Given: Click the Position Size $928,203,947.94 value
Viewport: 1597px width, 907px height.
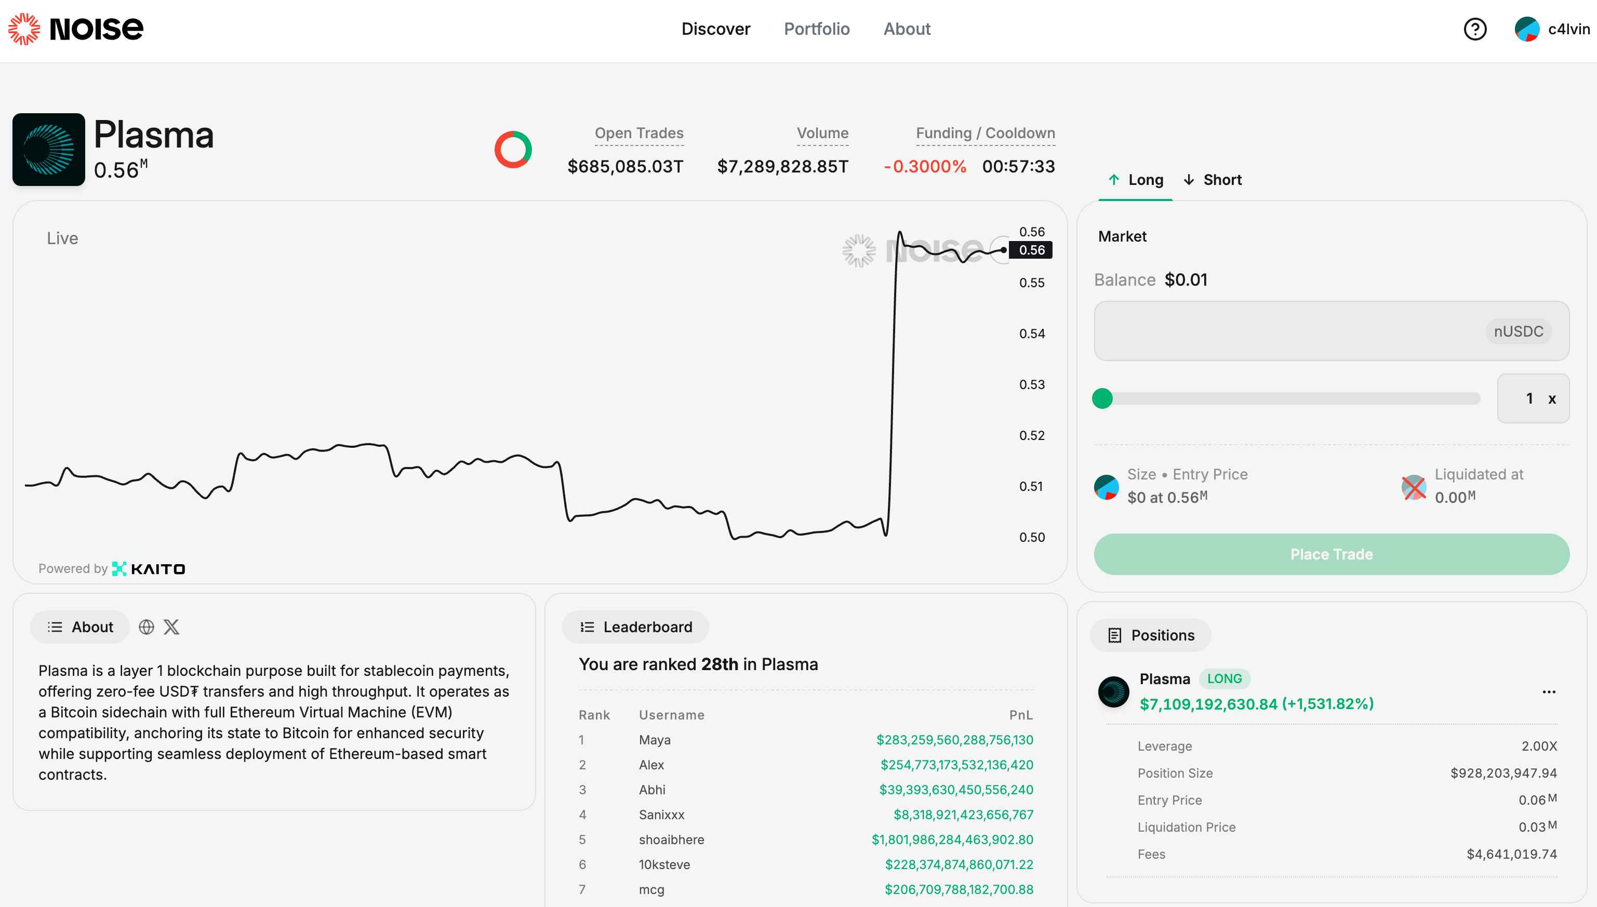Looking at the screenshot, I should [1503, 773].
